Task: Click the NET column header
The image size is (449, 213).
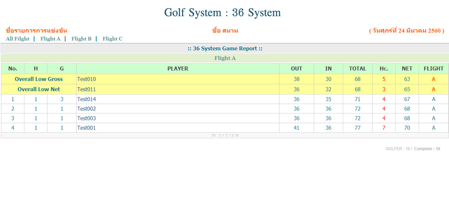Action: click(407, 69)
